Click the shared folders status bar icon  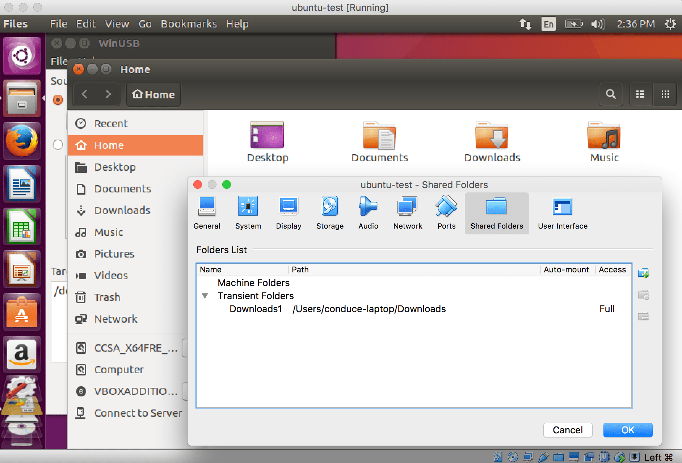point(559,457)
